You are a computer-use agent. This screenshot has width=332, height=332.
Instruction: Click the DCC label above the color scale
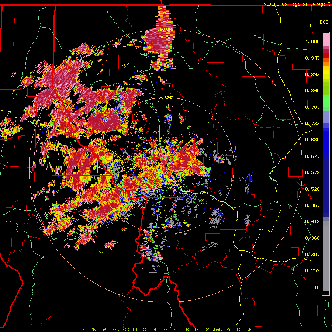[x=324, y=22]
